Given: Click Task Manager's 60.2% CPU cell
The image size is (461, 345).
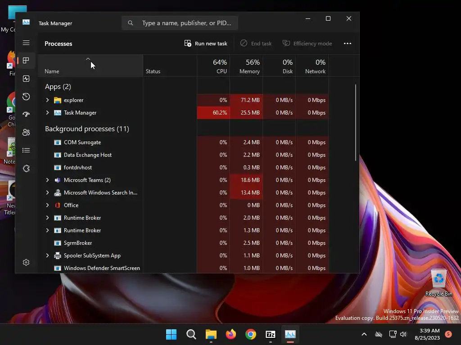Looking at the screenshot, I should 213,113.
